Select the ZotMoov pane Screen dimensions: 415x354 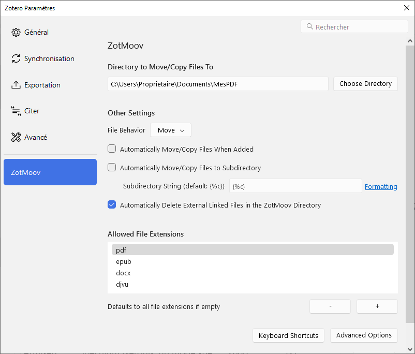pyautogui.click(x=50, y=172)
